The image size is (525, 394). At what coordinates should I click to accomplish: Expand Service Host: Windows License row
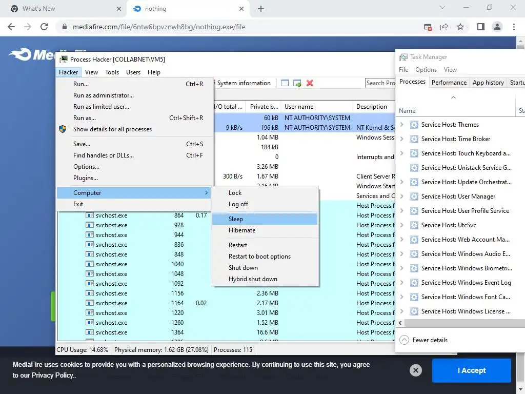click(402, 311)
